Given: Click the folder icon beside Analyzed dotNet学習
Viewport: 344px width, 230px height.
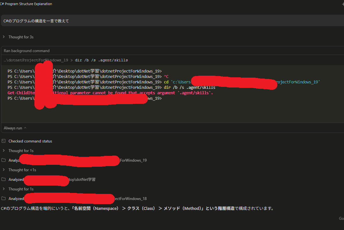Looking at the screenshot, I should coord(4,179).
